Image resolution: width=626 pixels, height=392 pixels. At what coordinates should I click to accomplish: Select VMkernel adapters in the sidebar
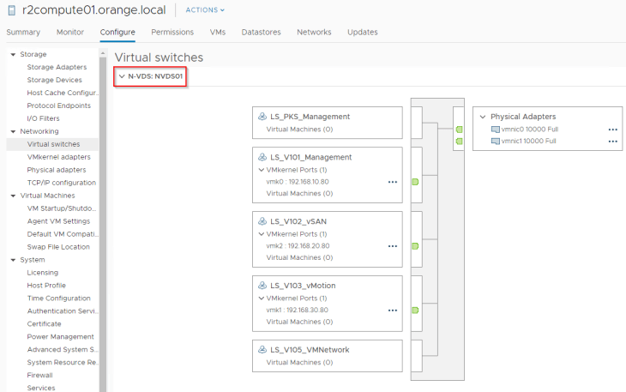(58, 157)
